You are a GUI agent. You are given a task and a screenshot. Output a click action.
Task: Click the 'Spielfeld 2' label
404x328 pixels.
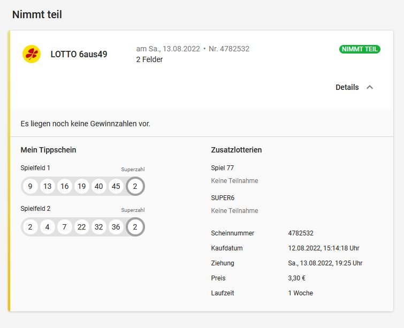point(35,209)
